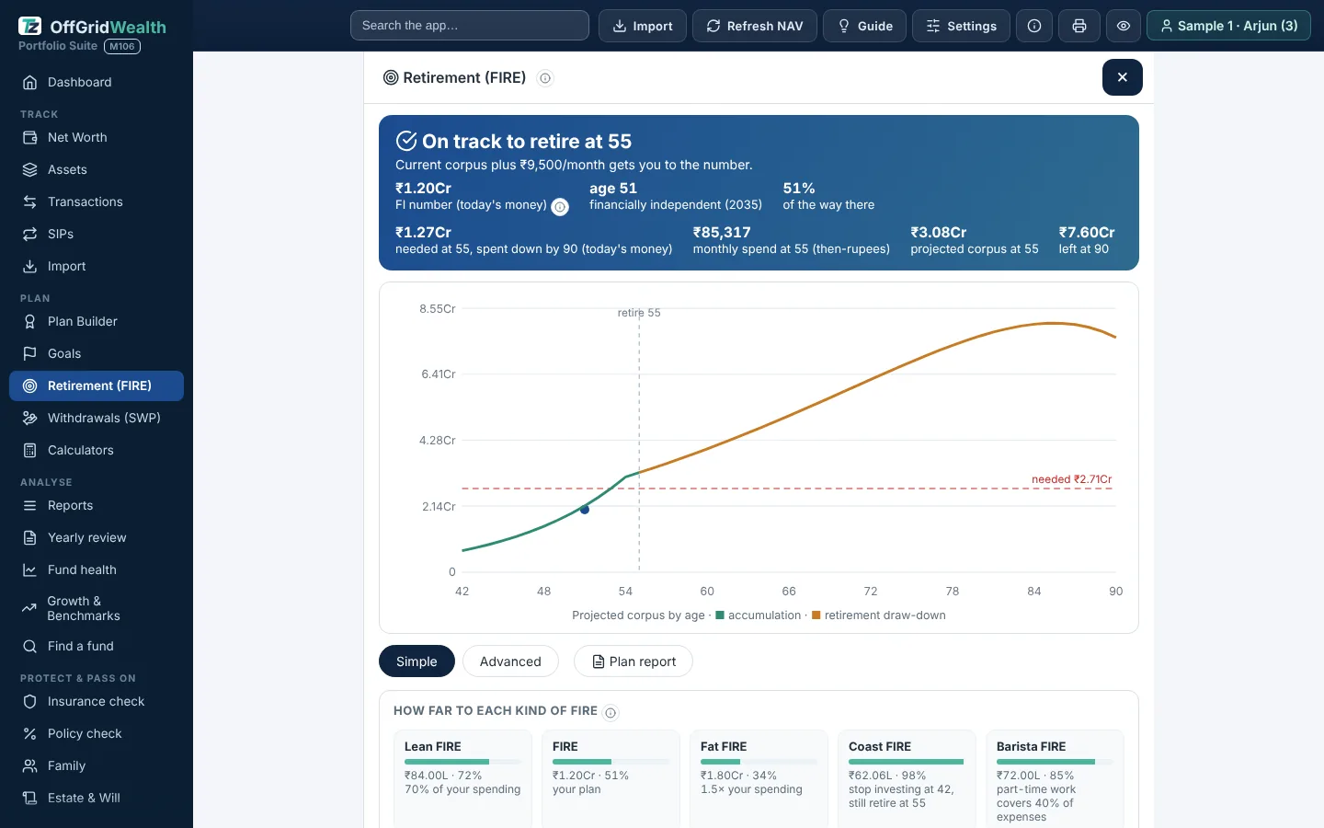Click the print icon button

pyautogui.click(x=1079, y=26)
